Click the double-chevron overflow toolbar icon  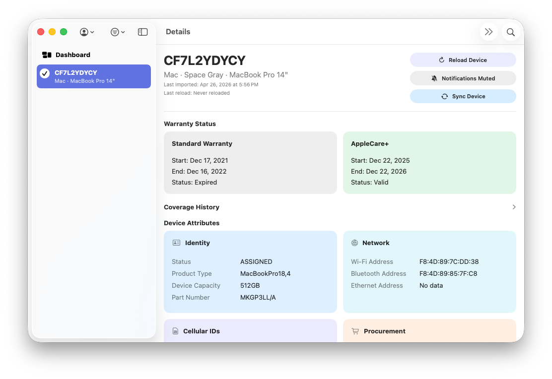point(488,32)
